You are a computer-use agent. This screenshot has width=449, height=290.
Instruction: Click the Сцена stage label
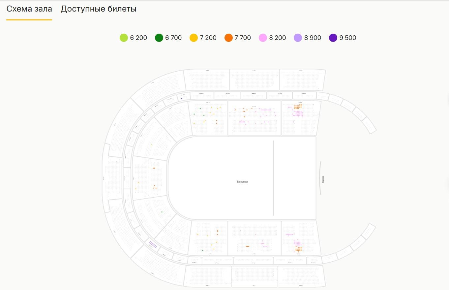pos(323,179)
